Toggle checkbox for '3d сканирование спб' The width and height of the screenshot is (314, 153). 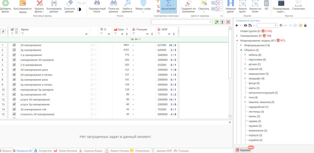[x=14, y=109]
